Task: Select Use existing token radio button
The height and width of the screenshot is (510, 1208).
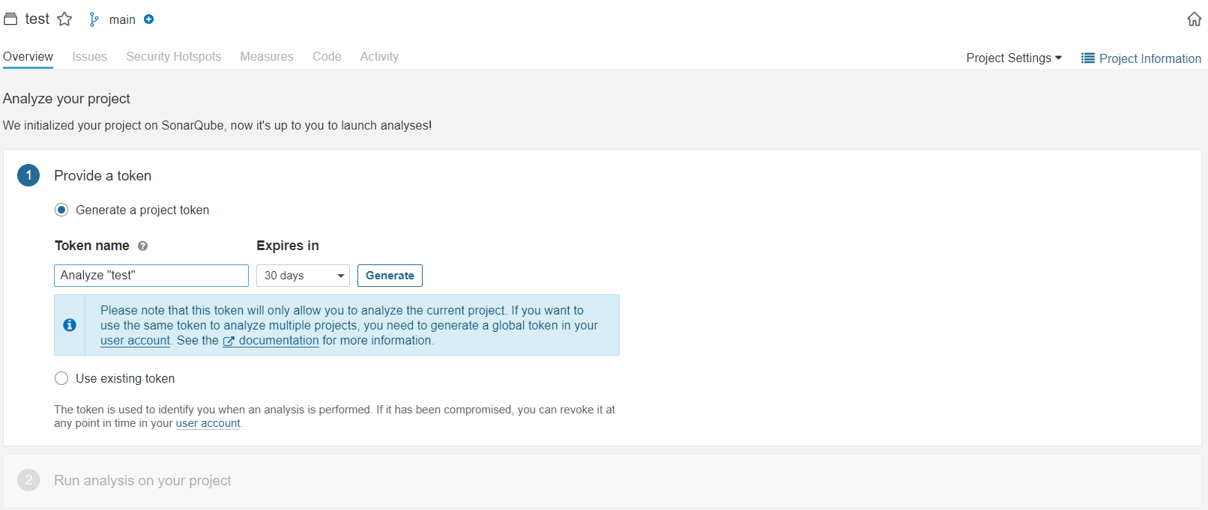Action: click(61, 379)
